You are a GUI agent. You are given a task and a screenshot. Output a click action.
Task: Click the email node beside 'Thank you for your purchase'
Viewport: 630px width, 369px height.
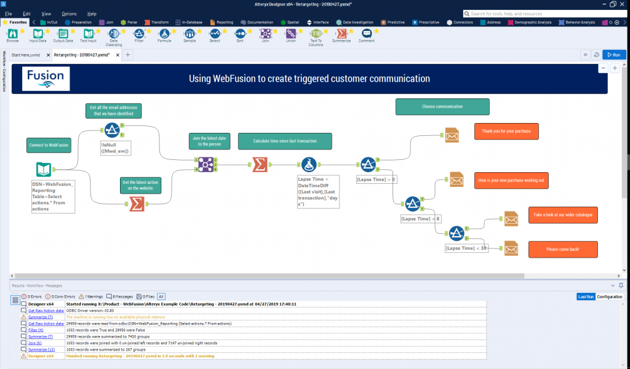click(x=452, y=135)
